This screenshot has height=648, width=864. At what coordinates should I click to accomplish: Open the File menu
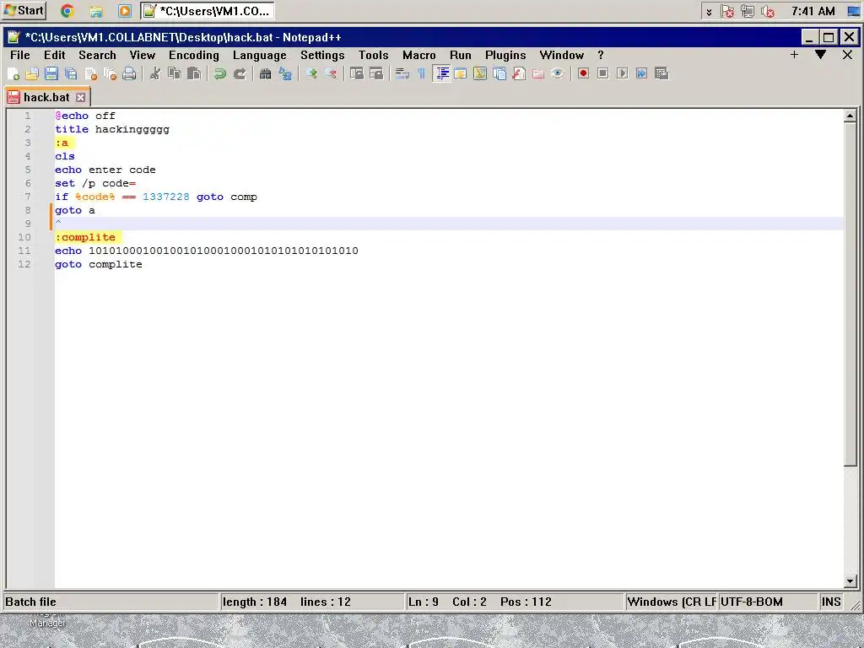[20, 55]
